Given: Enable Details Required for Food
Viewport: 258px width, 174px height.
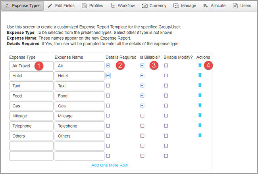Looking at the screenshot, I should click(x=108, y=96).
